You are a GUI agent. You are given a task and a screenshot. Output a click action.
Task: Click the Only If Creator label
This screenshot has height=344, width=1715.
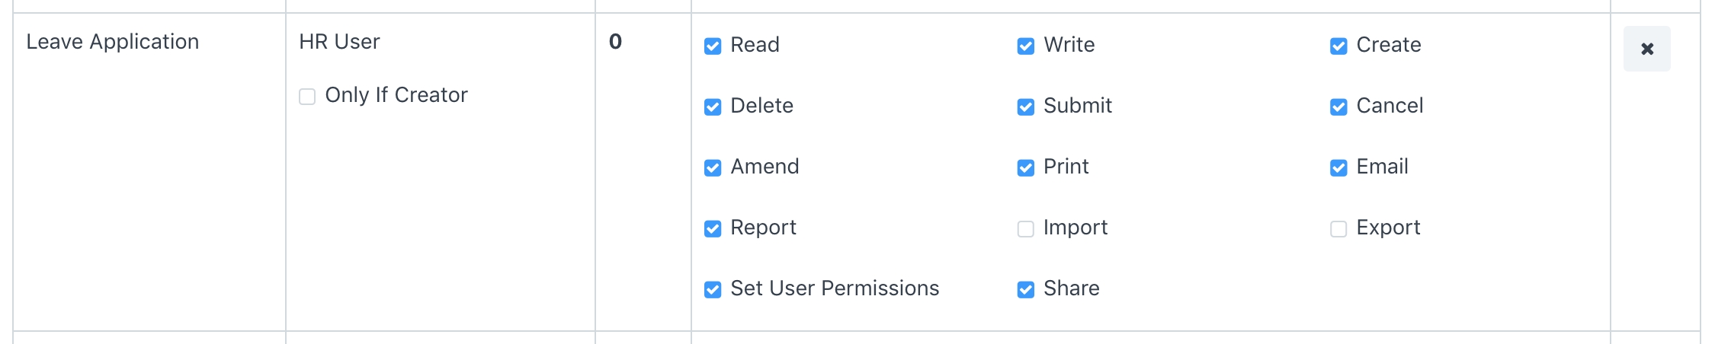click(x=396, y=95)
